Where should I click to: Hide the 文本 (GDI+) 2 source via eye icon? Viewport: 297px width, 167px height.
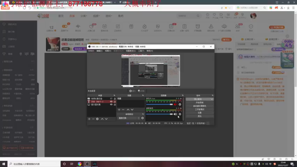point(111,101)
